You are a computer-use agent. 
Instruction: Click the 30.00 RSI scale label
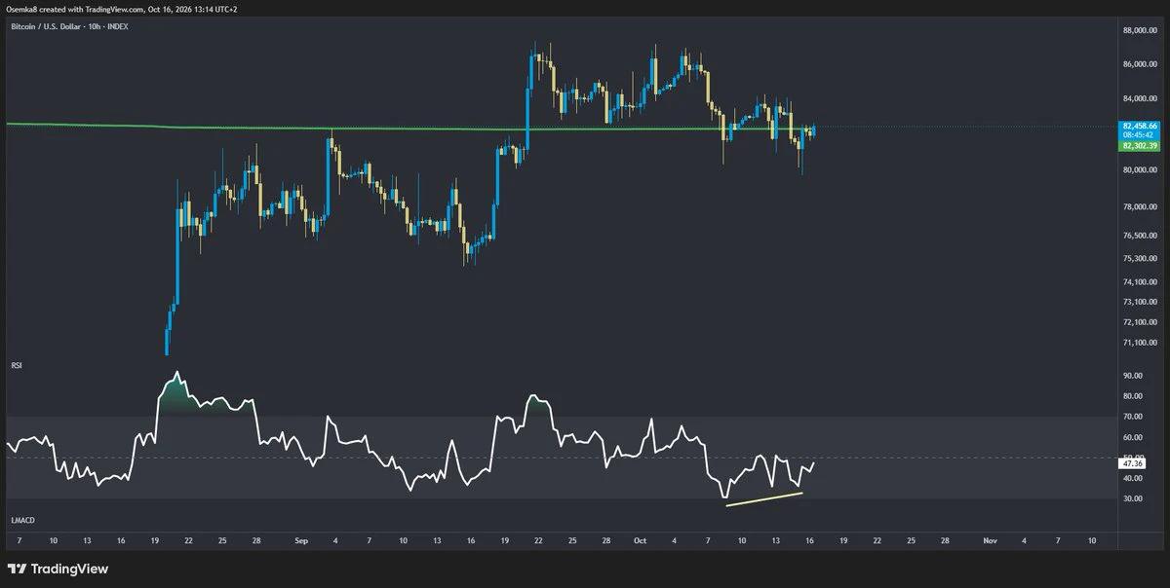(x=1134, y=499)
